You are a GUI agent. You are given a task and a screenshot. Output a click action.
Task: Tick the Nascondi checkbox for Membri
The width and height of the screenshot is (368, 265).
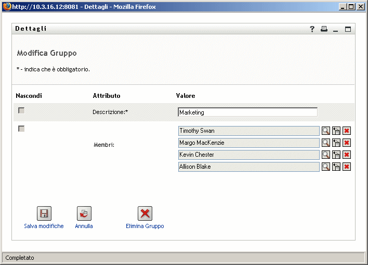click(x=21, y=129)
